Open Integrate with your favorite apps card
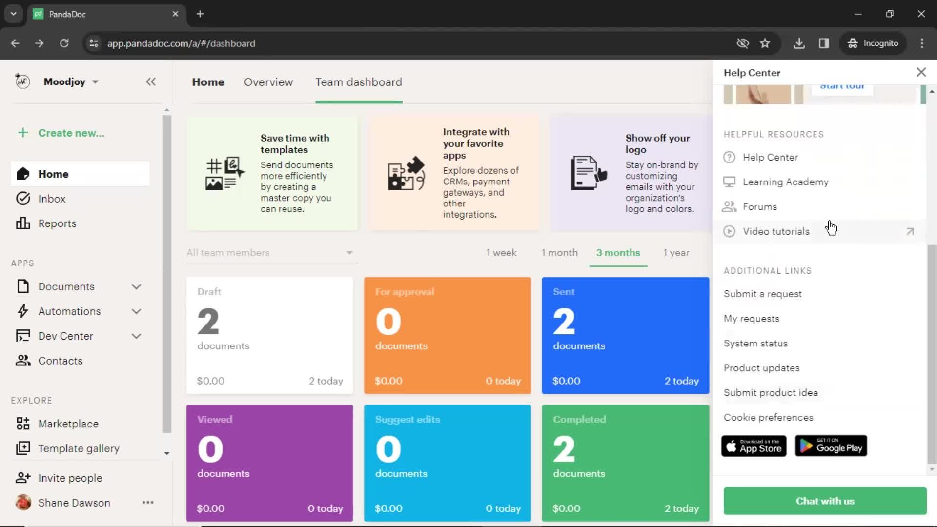Image resolution: width=937 pixels, height=527 pixels. pyautogui.click(x=454, y=173)
